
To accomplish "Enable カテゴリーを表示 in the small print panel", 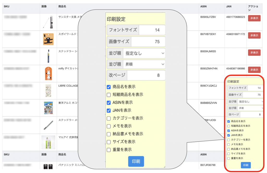I will pos(228,140).
